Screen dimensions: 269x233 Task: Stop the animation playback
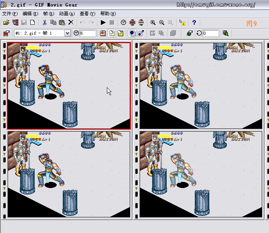pos(112,22)
